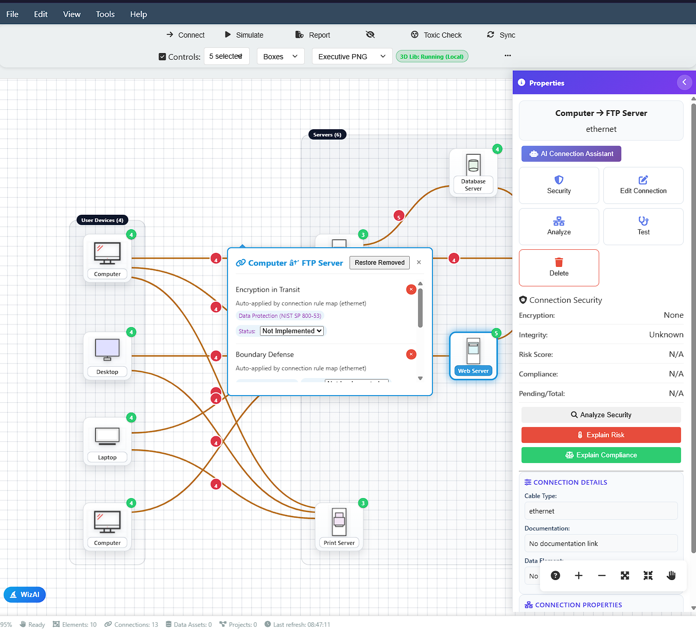
Task: Toggle the crossed-eye visibility icon
Action: [370, 35]
